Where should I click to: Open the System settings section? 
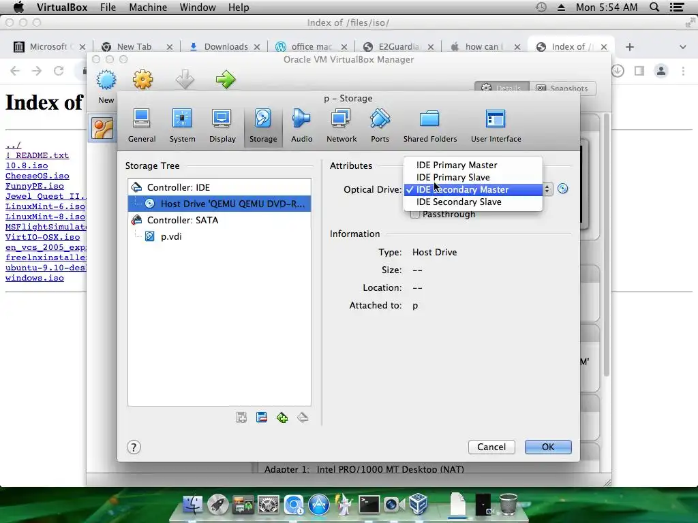pyautogui.click(x=182, y=125)
